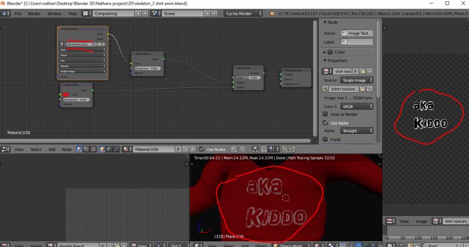Pack the image with the package icon

(x=325, y=89)
